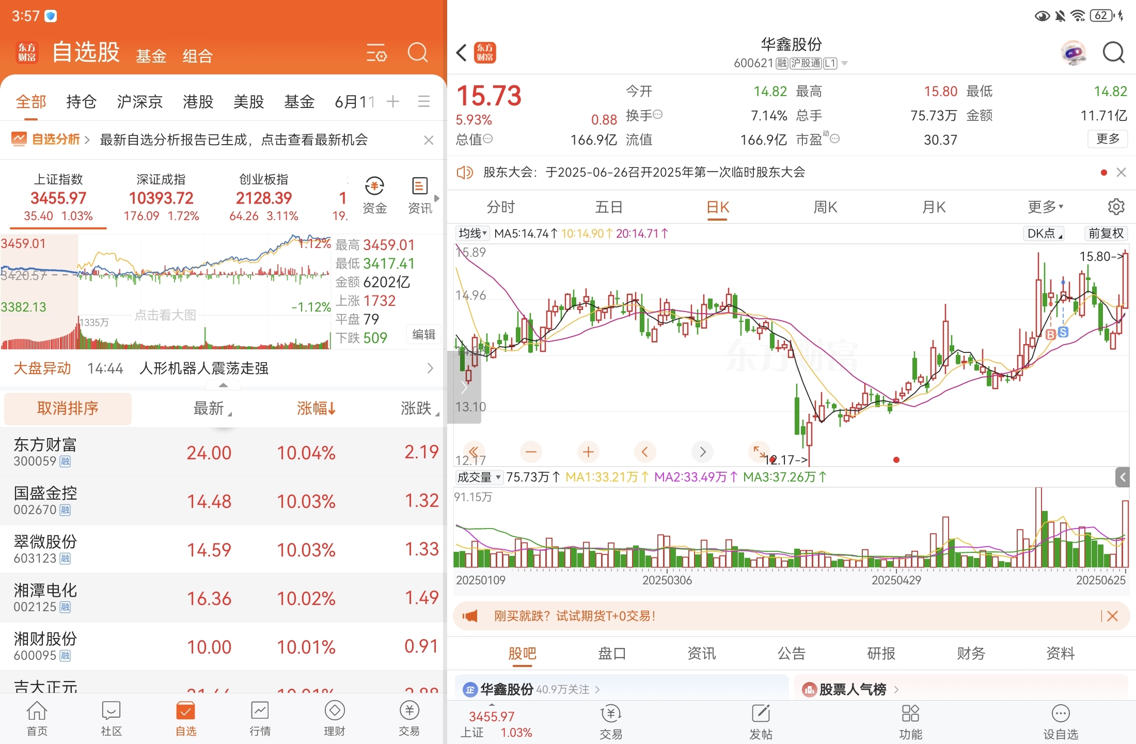Select 深证成指 index card

pyautogui.click(x=161, y=198)
